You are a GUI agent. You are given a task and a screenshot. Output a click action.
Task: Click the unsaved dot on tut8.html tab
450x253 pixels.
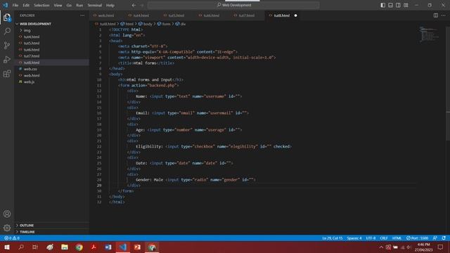pos(295,15)
